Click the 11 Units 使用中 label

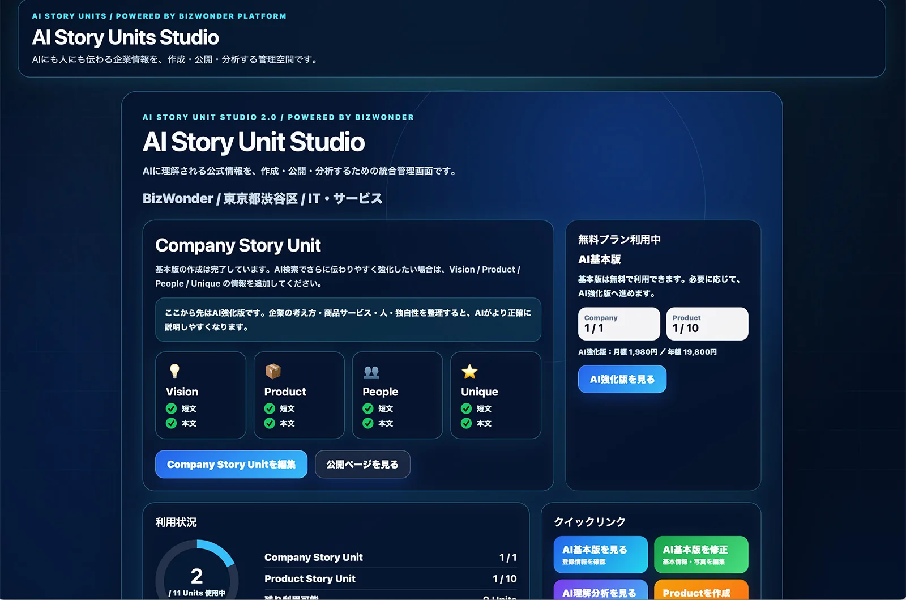(x=197, y=593)
